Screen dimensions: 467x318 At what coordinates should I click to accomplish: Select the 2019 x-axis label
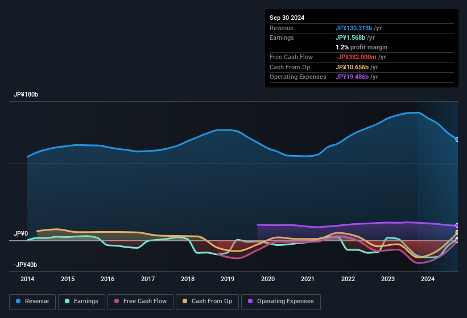[x=228, y=279]
